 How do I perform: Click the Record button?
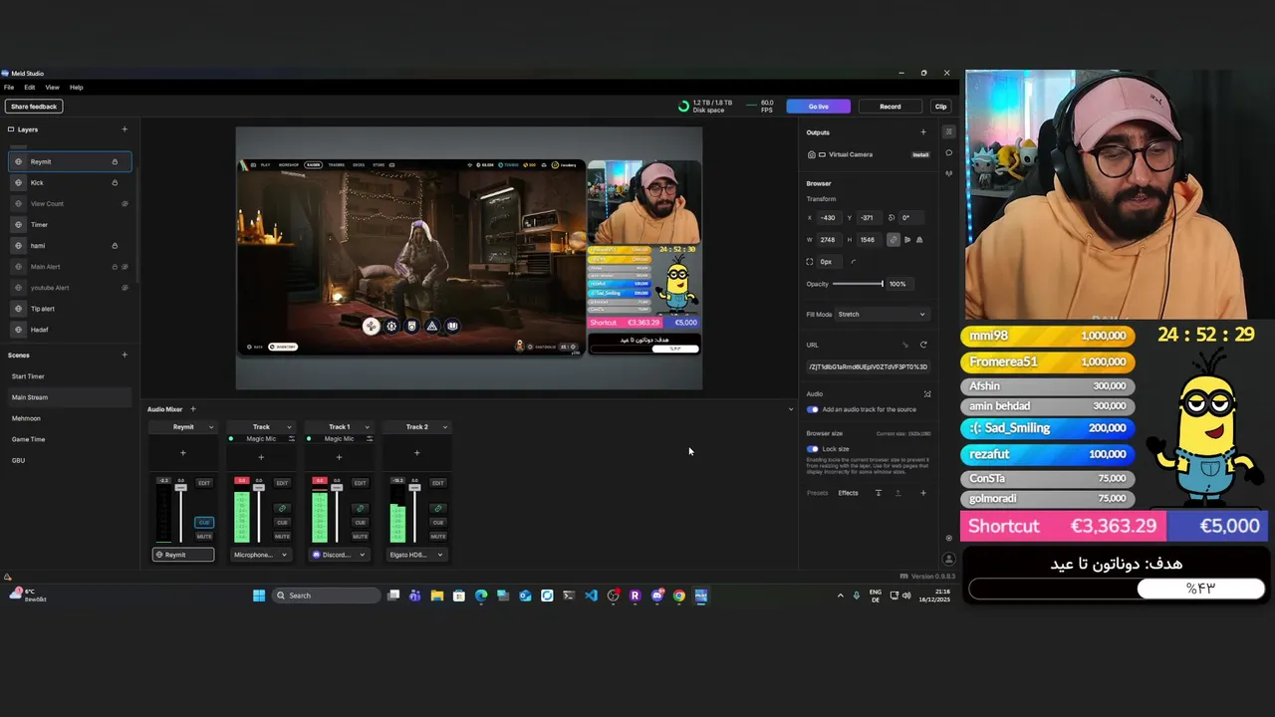[x=891, y=107]
